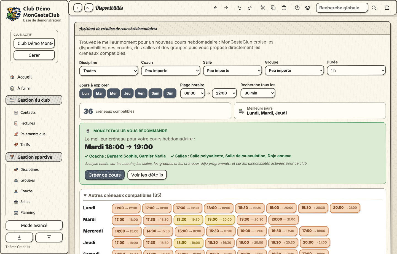Click the paste clipboard icon

[x=284, y=8]
